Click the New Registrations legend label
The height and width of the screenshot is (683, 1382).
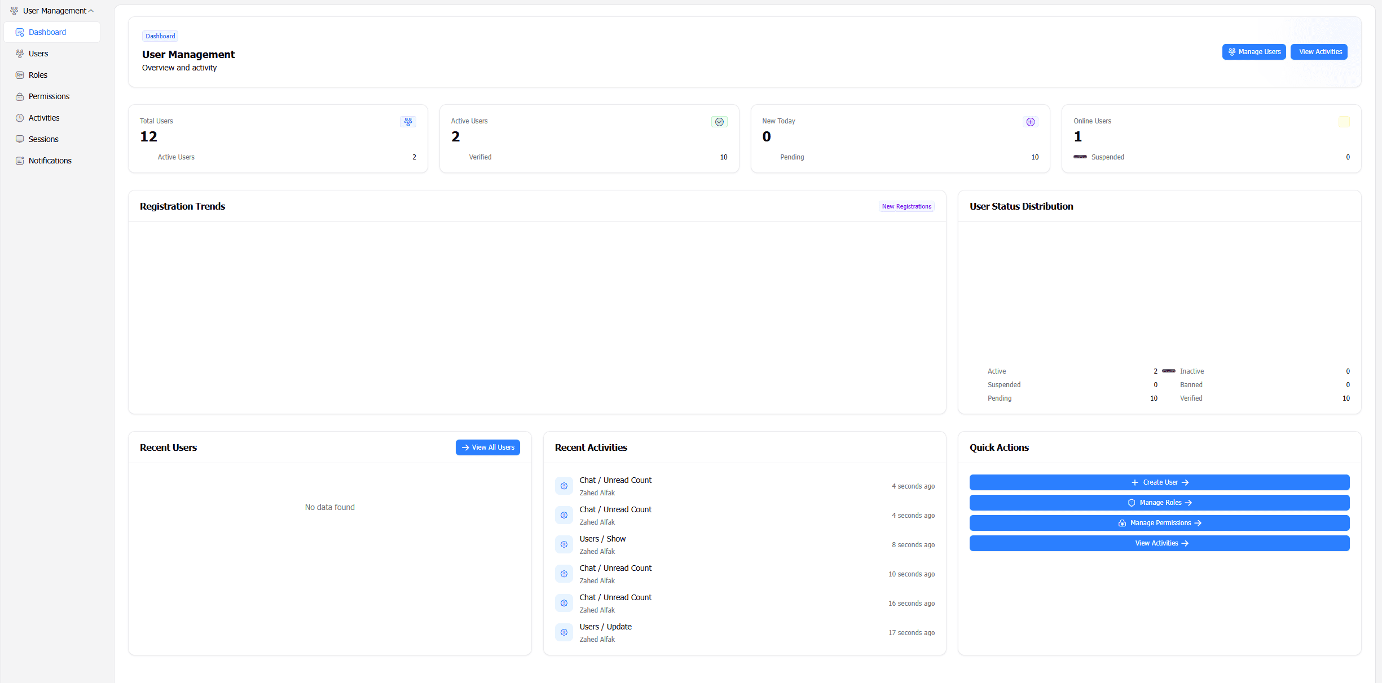point(906,206)
